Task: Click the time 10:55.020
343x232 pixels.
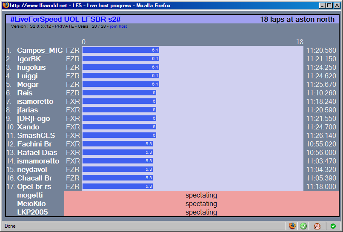Action: point(321,144)
